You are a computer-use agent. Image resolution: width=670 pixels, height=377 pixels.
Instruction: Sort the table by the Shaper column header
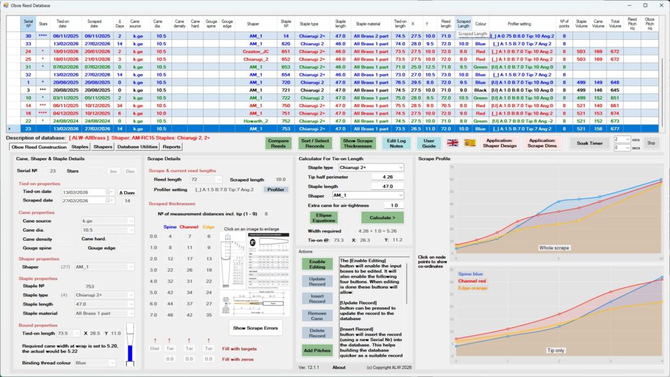(253, 24)
